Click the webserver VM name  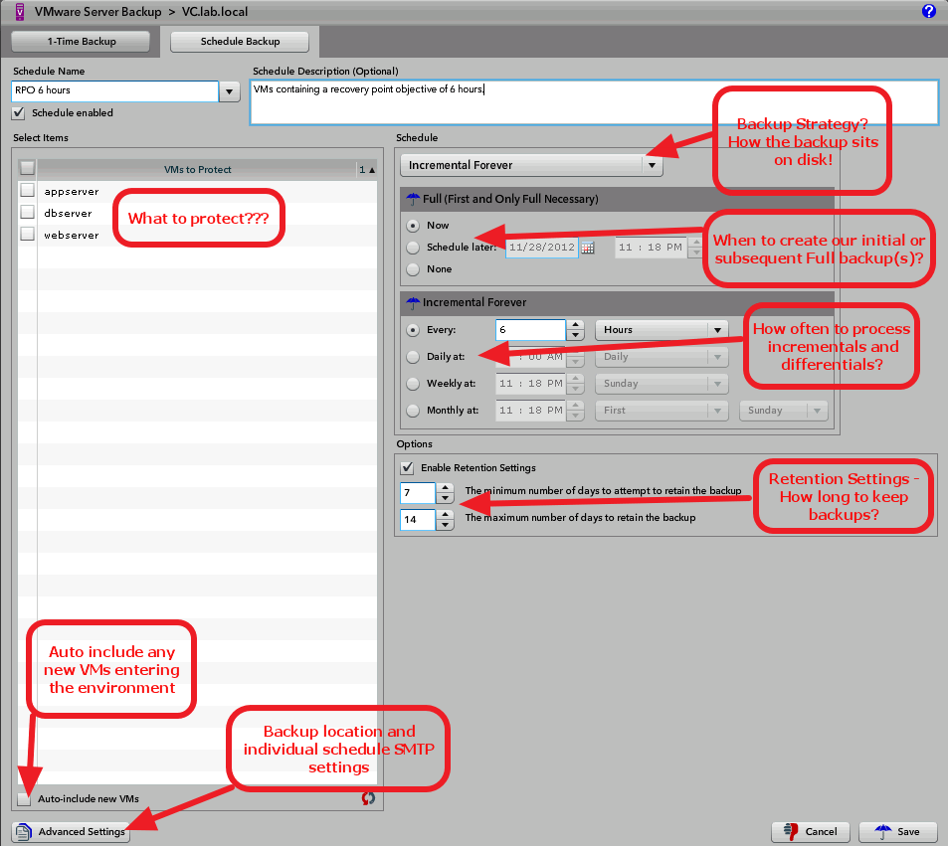[72, 235]
